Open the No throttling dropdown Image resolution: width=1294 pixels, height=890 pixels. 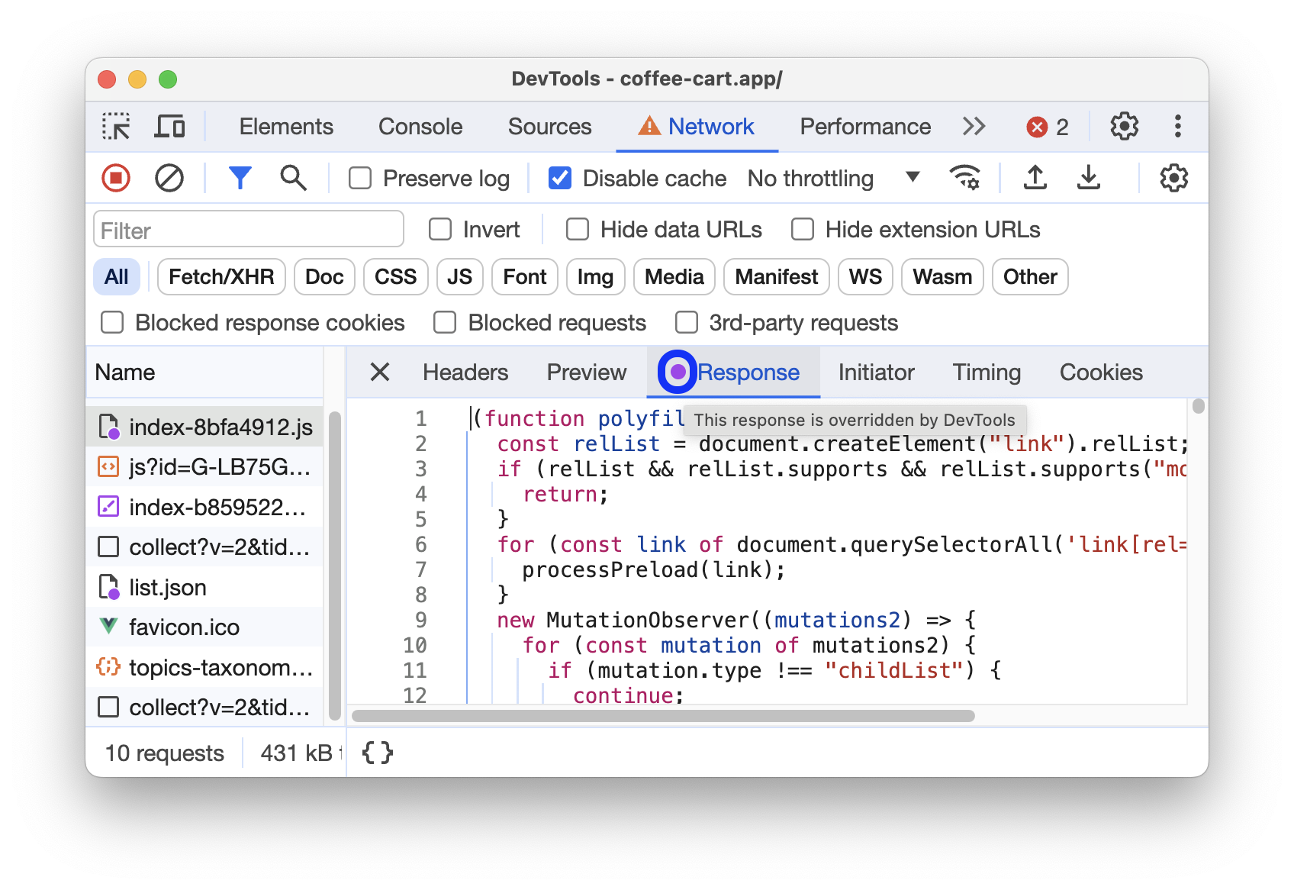coord(832,178)
